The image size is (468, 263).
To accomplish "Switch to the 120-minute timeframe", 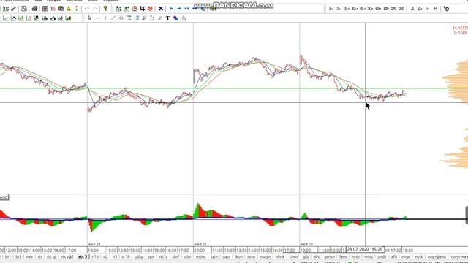I will click(386, 9).
